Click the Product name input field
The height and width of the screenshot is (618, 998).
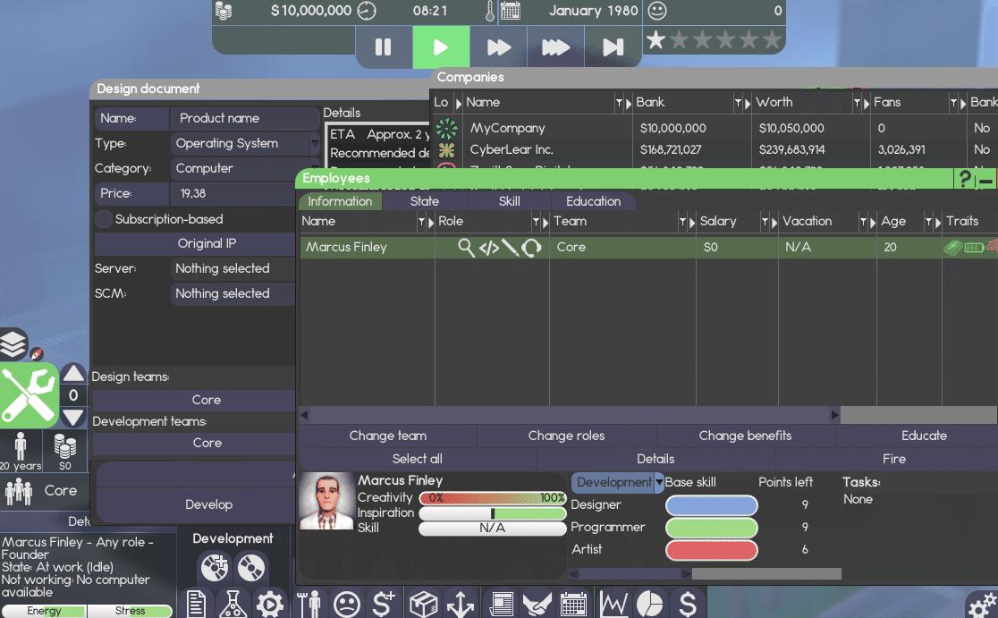(245, 118)
